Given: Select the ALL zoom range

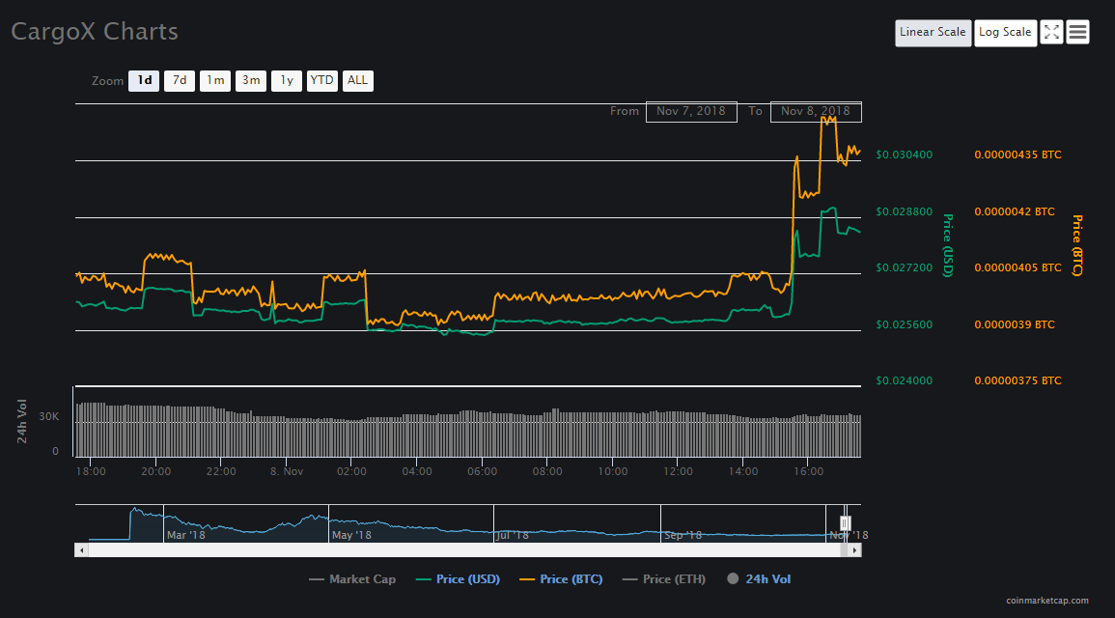Looking at the screenshot, I should click(x=358, y=81).
